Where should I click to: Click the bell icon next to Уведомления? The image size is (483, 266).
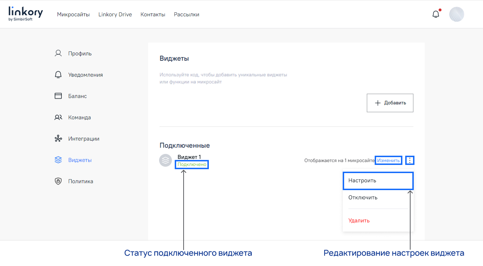pyautogui.click(x=58, y=74)
